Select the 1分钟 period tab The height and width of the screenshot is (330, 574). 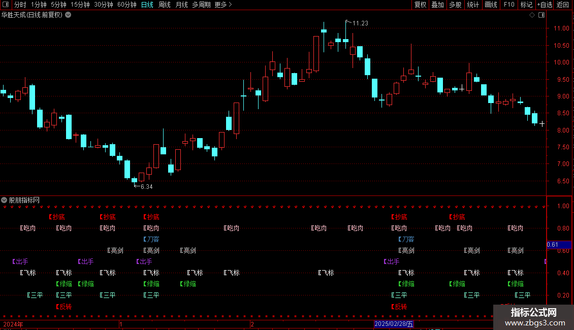pyautogui.click(x=39, y=5)
